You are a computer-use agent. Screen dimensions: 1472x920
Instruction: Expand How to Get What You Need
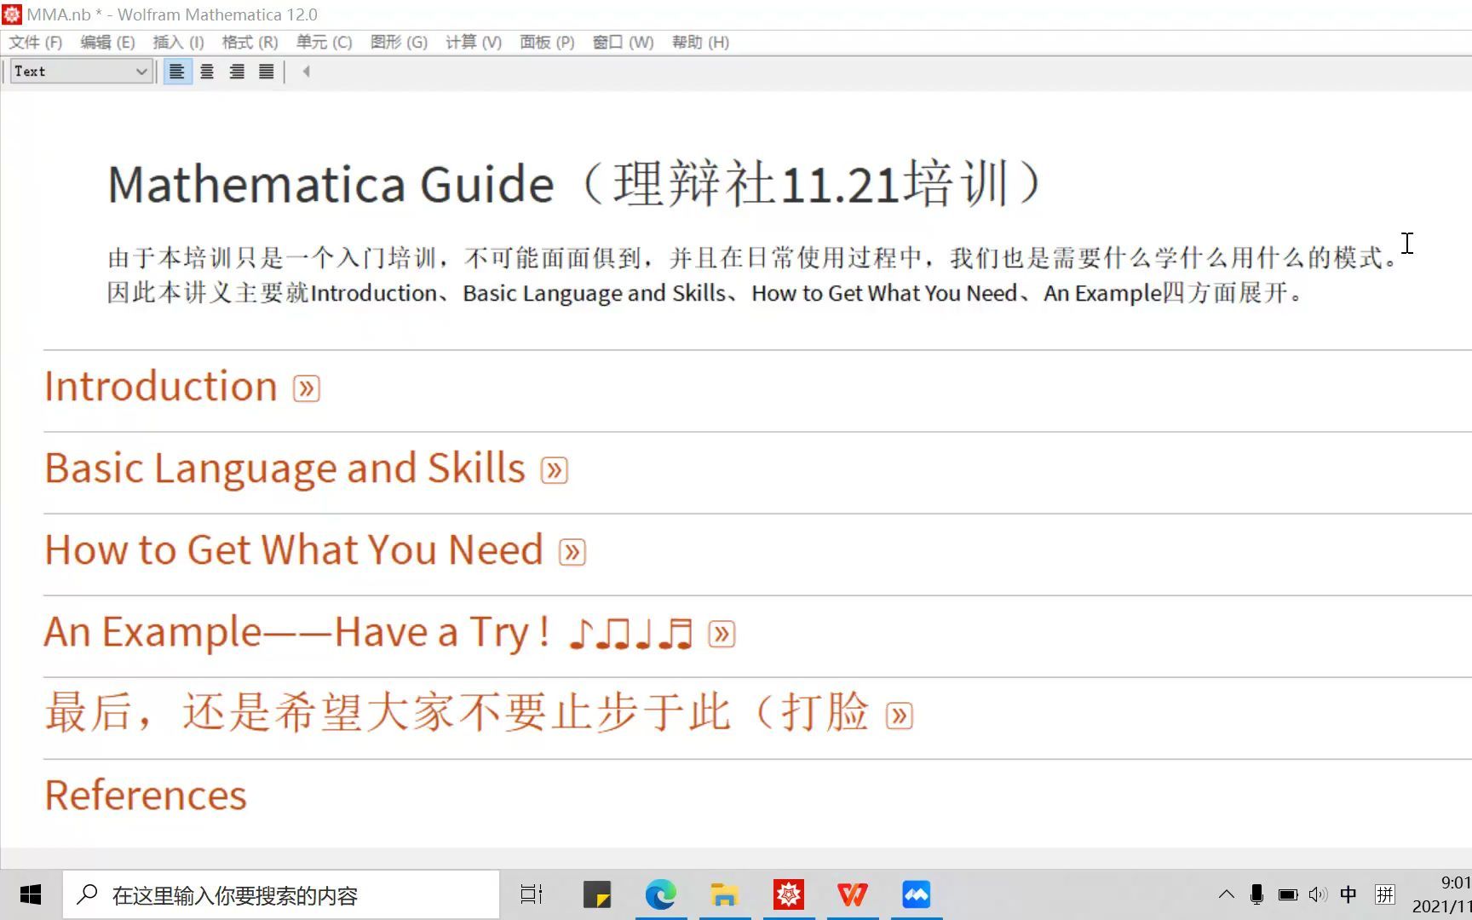click(572, 552)
